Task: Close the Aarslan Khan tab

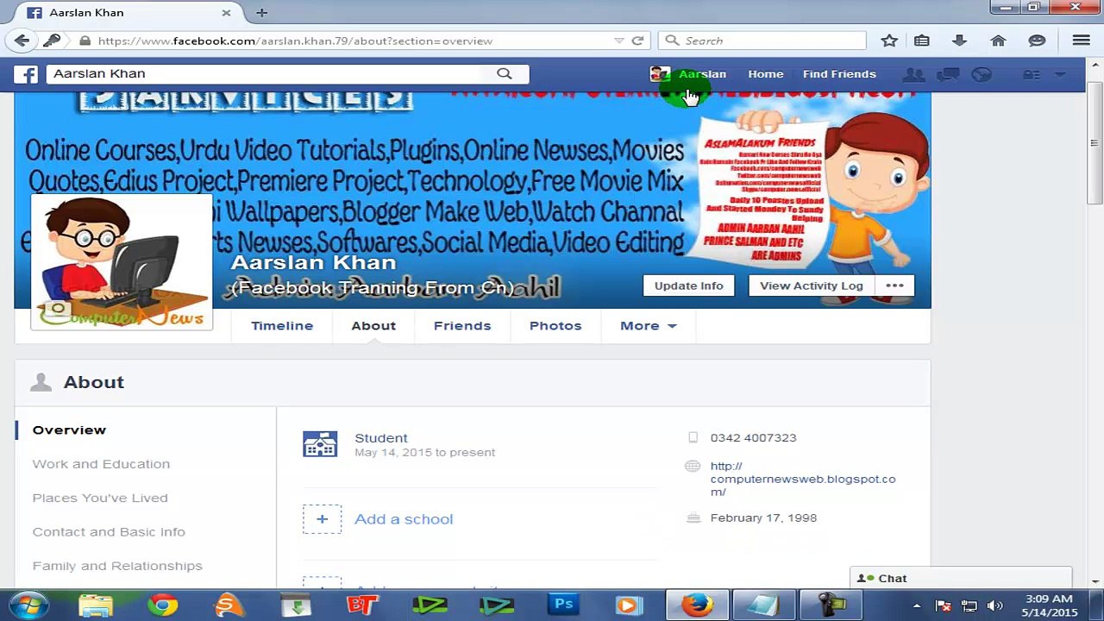Action: pyautogui.click(x=226, y=13)
